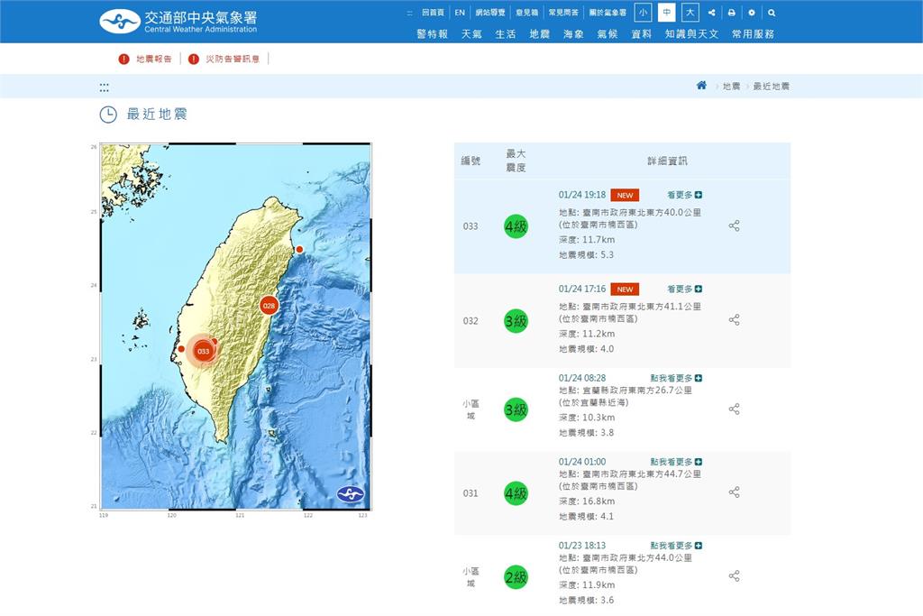The height and width of the screenshot is (616, 923).
Task: Click the 深度: 16.8km text
Action: [587, 501]
